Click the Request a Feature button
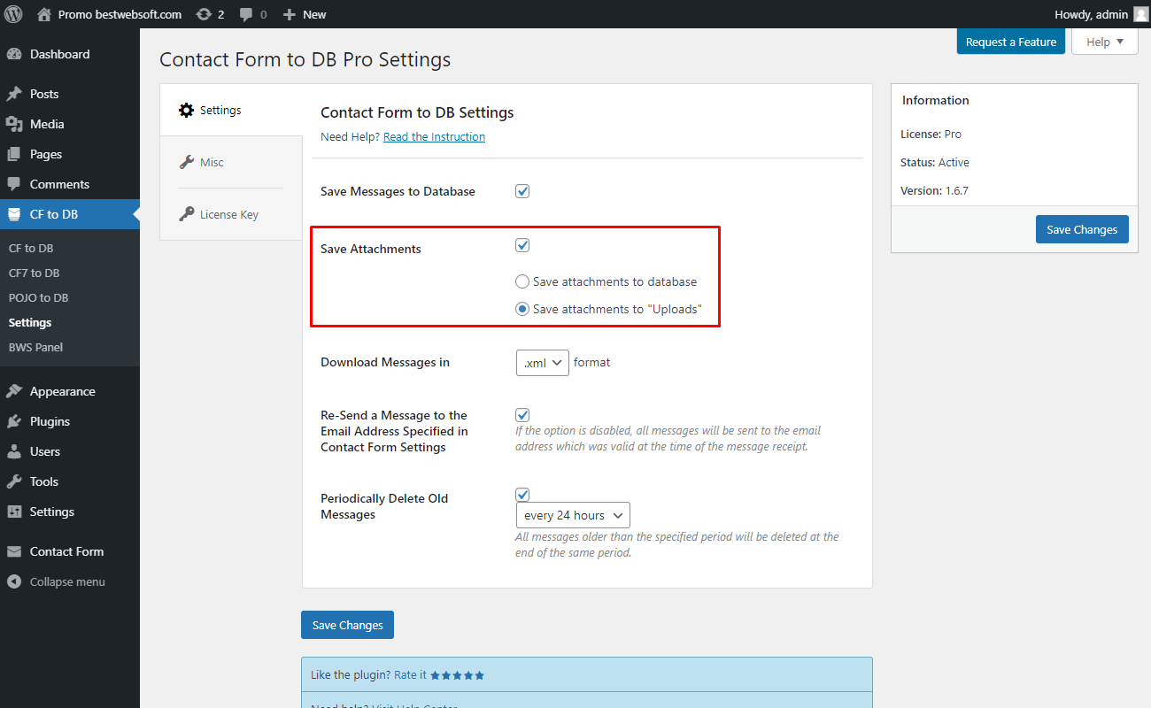Image resolution: width=1151 pixels, height=708 pixels. coord(1011,42)
